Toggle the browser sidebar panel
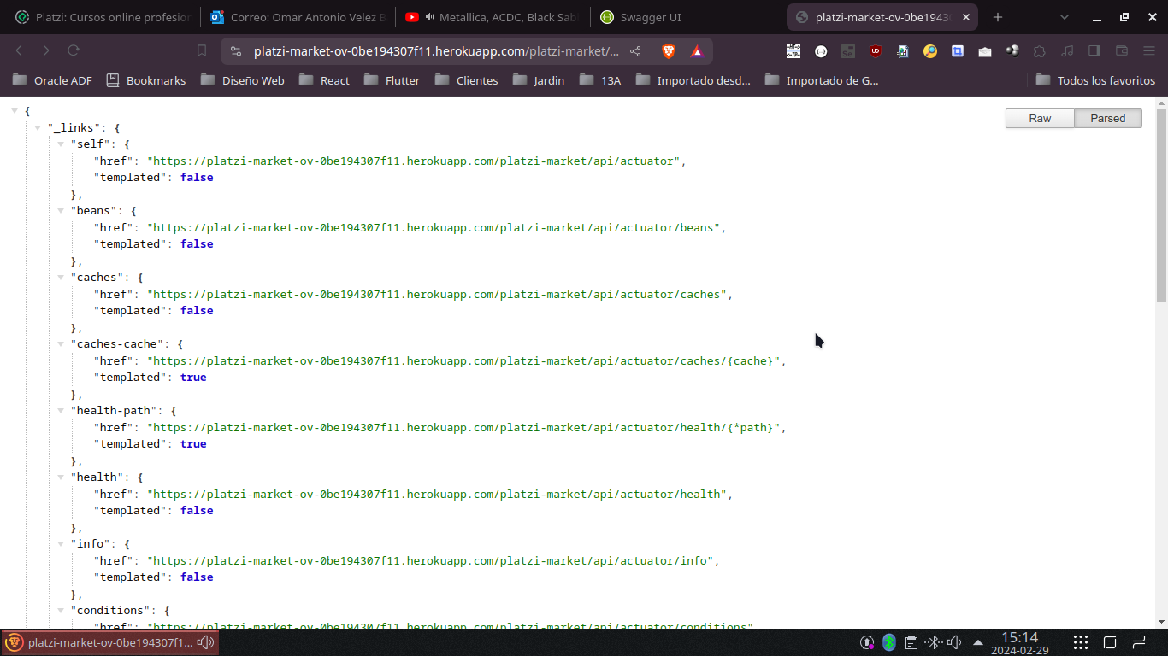The width and height of the screenshot is (1168, 656). 1094,51
